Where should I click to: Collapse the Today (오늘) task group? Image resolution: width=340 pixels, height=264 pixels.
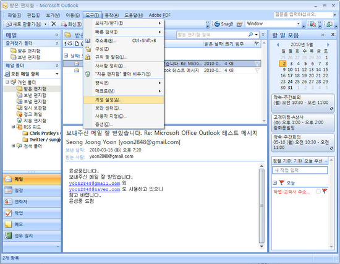(274, 183)
